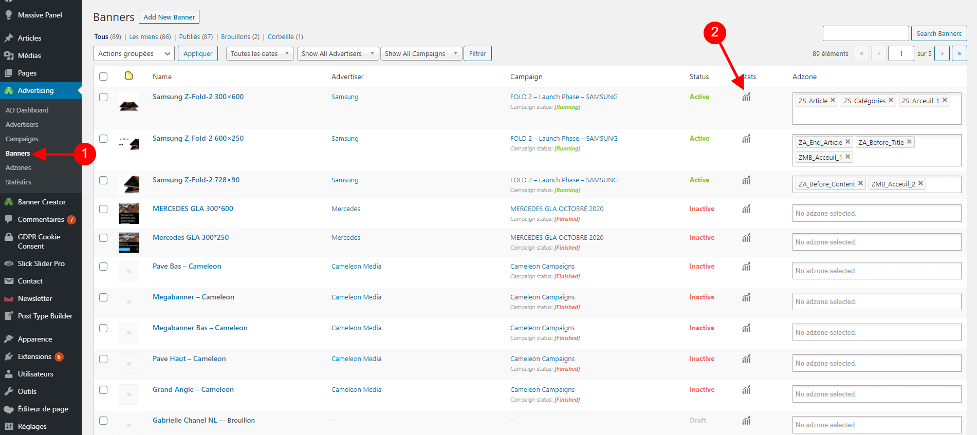Open Outils via wrench icon
Viewport: 977px width, 435px height.
coord(9,391)
